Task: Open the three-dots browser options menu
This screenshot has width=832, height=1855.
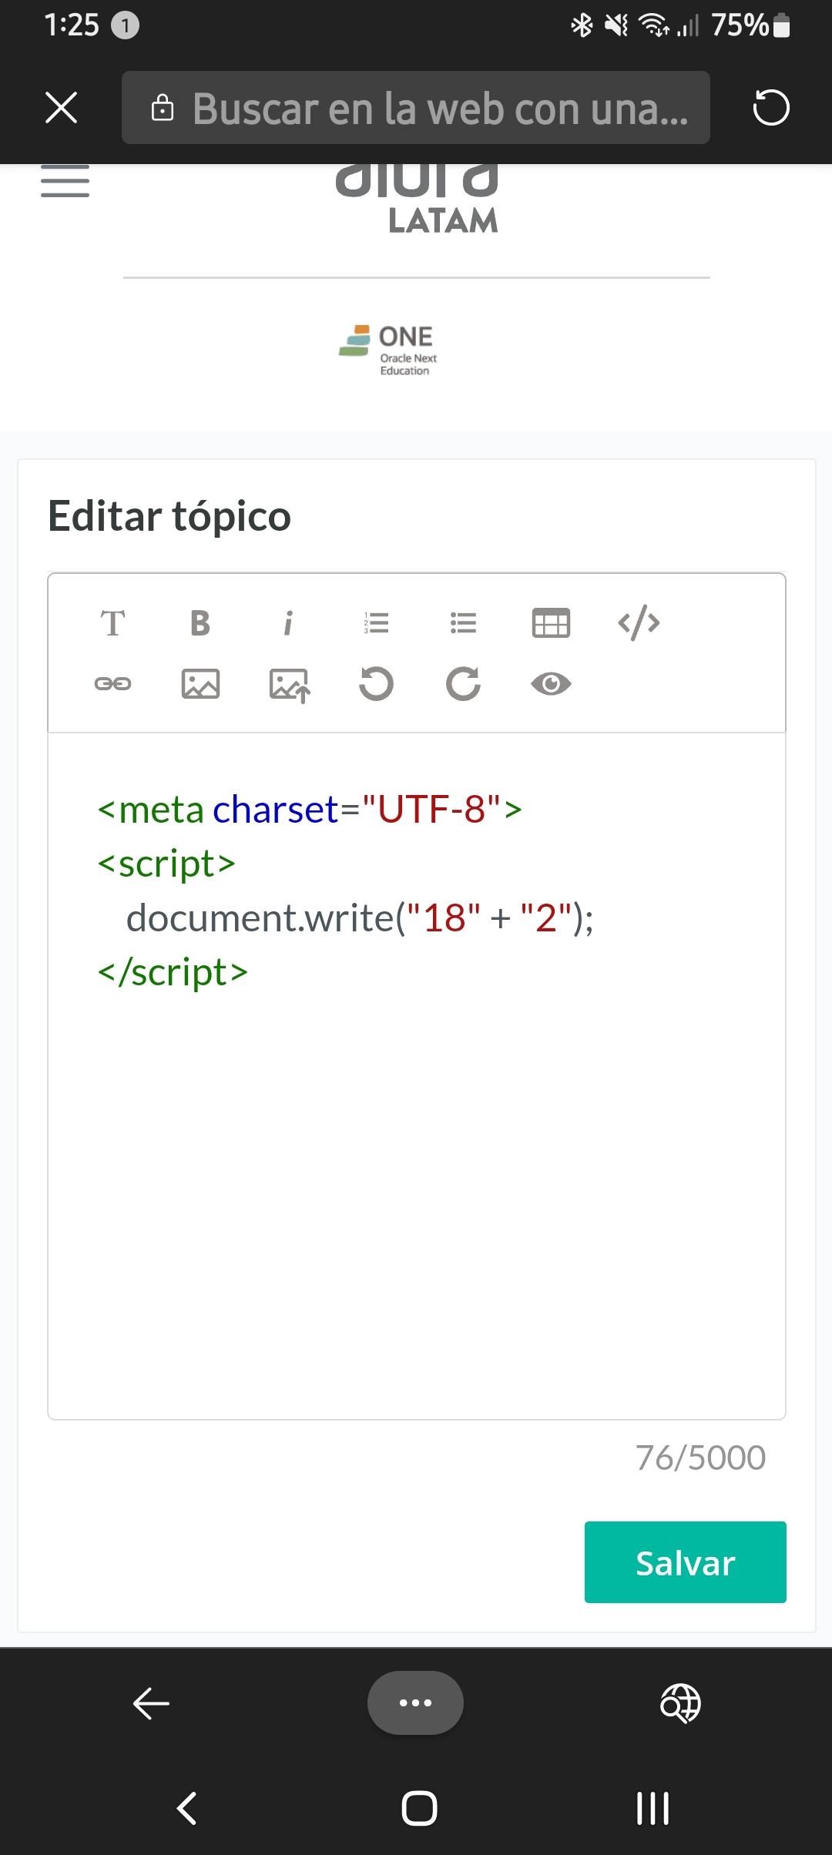Action: pyautogui.click(x=415, y=1702)
